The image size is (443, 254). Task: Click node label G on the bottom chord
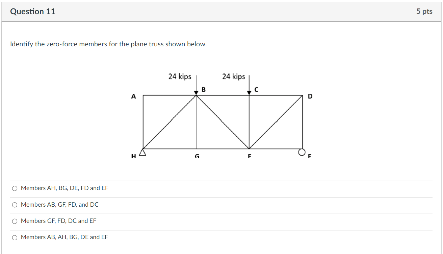(x=197, y=157)
